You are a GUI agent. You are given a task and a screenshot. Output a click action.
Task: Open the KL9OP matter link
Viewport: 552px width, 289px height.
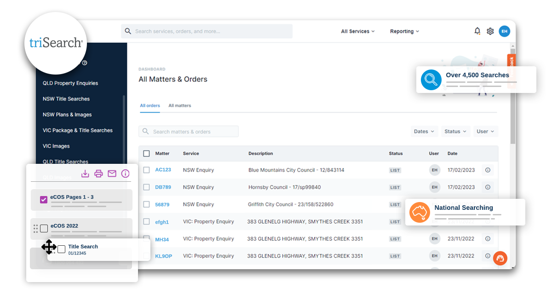click(x=163, y=256)
